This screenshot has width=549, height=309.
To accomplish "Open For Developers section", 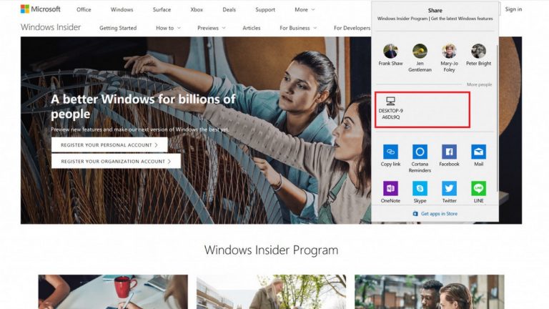I will coord(352,28).
